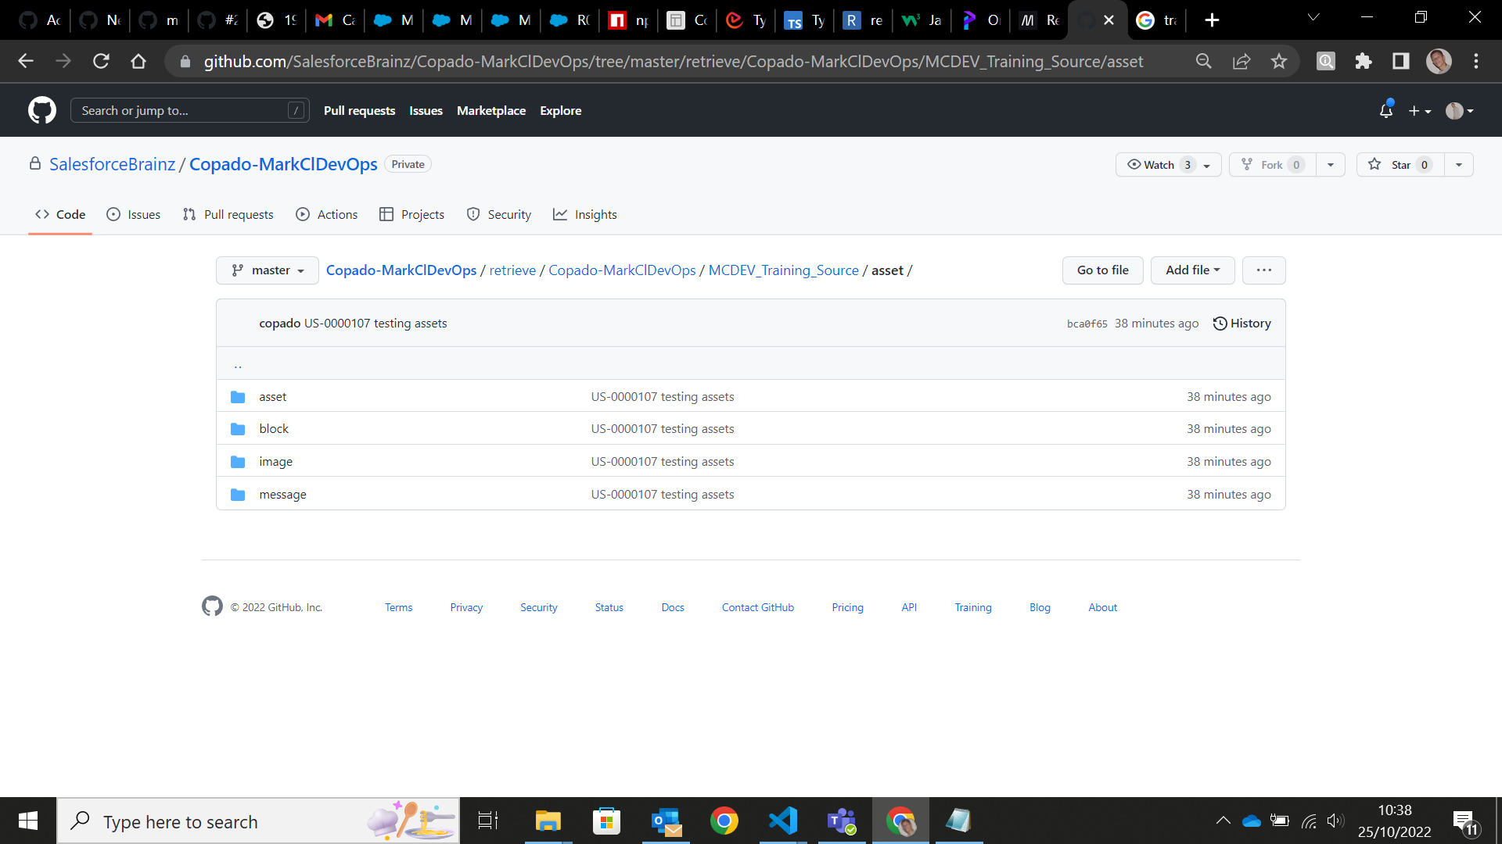The width and height of the screenshot is (1502, 844).
Task: Share the page via the browser share icon
Action: click(1241, 61)
